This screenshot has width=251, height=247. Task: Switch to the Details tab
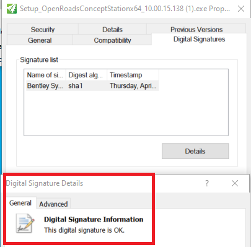pyautogui.click(x=112, y=29)
